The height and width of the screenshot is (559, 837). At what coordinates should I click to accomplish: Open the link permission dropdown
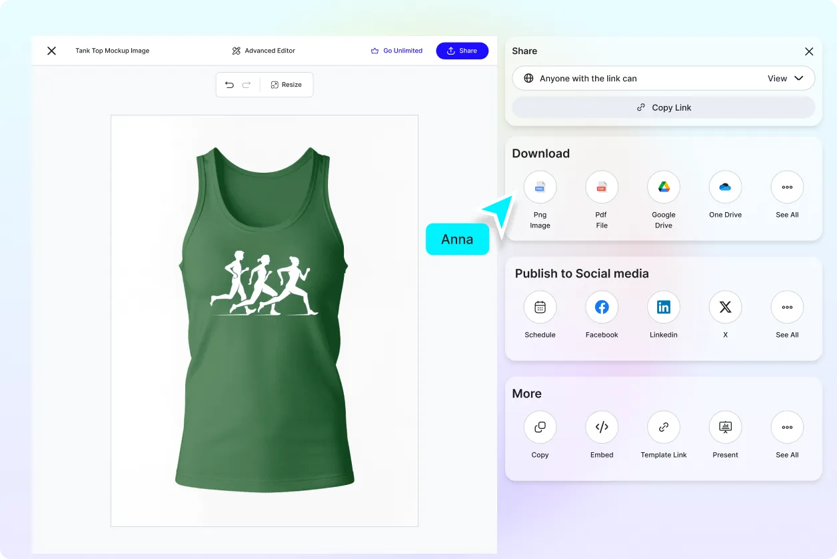[x=786, y=78]
